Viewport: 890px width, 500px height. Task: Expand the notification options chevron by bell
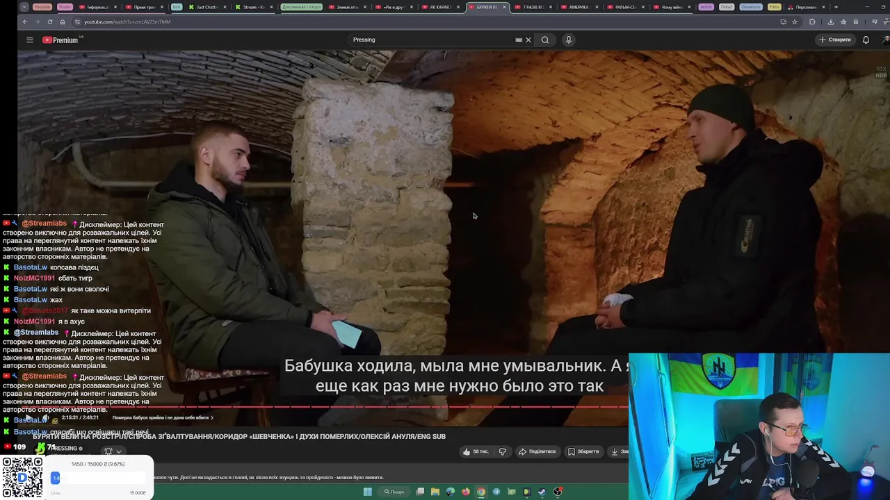click(x=119, y=451)
